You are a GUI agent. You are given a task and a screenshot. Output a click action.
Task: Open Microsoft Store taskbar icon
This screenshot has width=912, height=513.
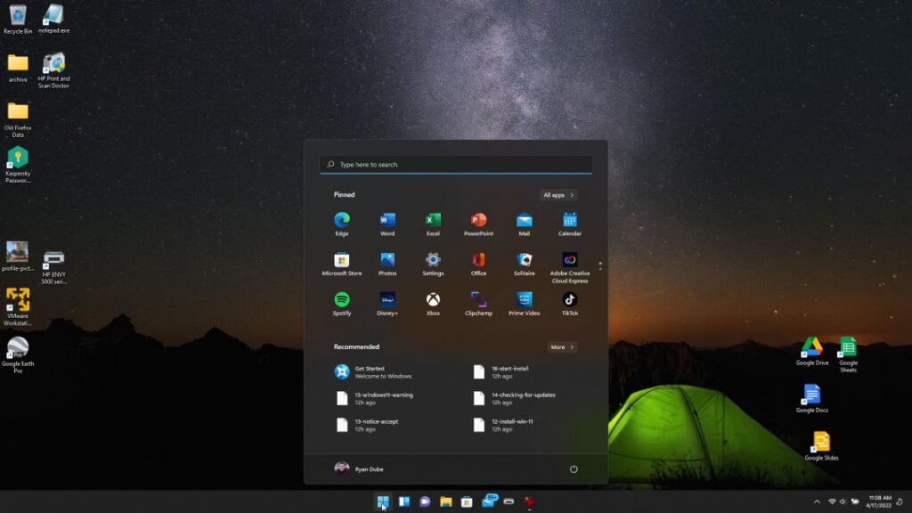point(467,501)
